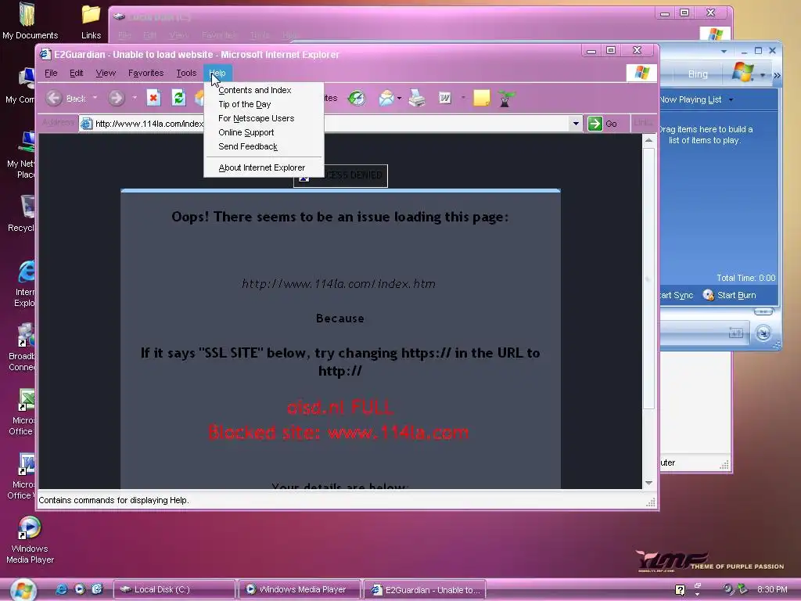
Task: Click the yellow note Discuss icon
Action: point(481,98)
